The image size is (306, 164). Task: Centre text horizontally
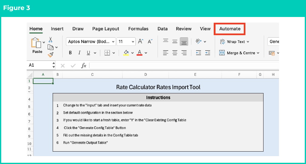(175, 52)
